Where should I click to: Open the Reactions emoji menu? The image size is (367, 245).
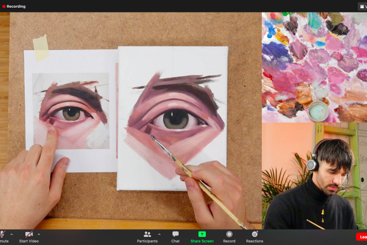pos(255,234)
